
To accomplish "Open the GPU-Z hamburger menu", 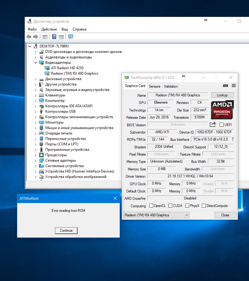I will [x=234, y=86].
